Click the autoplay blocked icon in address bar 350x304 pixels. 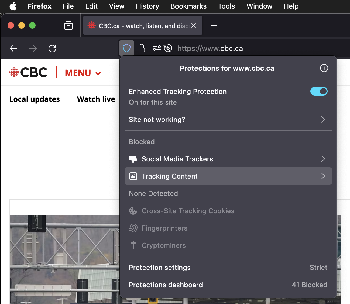click(168, 48)
